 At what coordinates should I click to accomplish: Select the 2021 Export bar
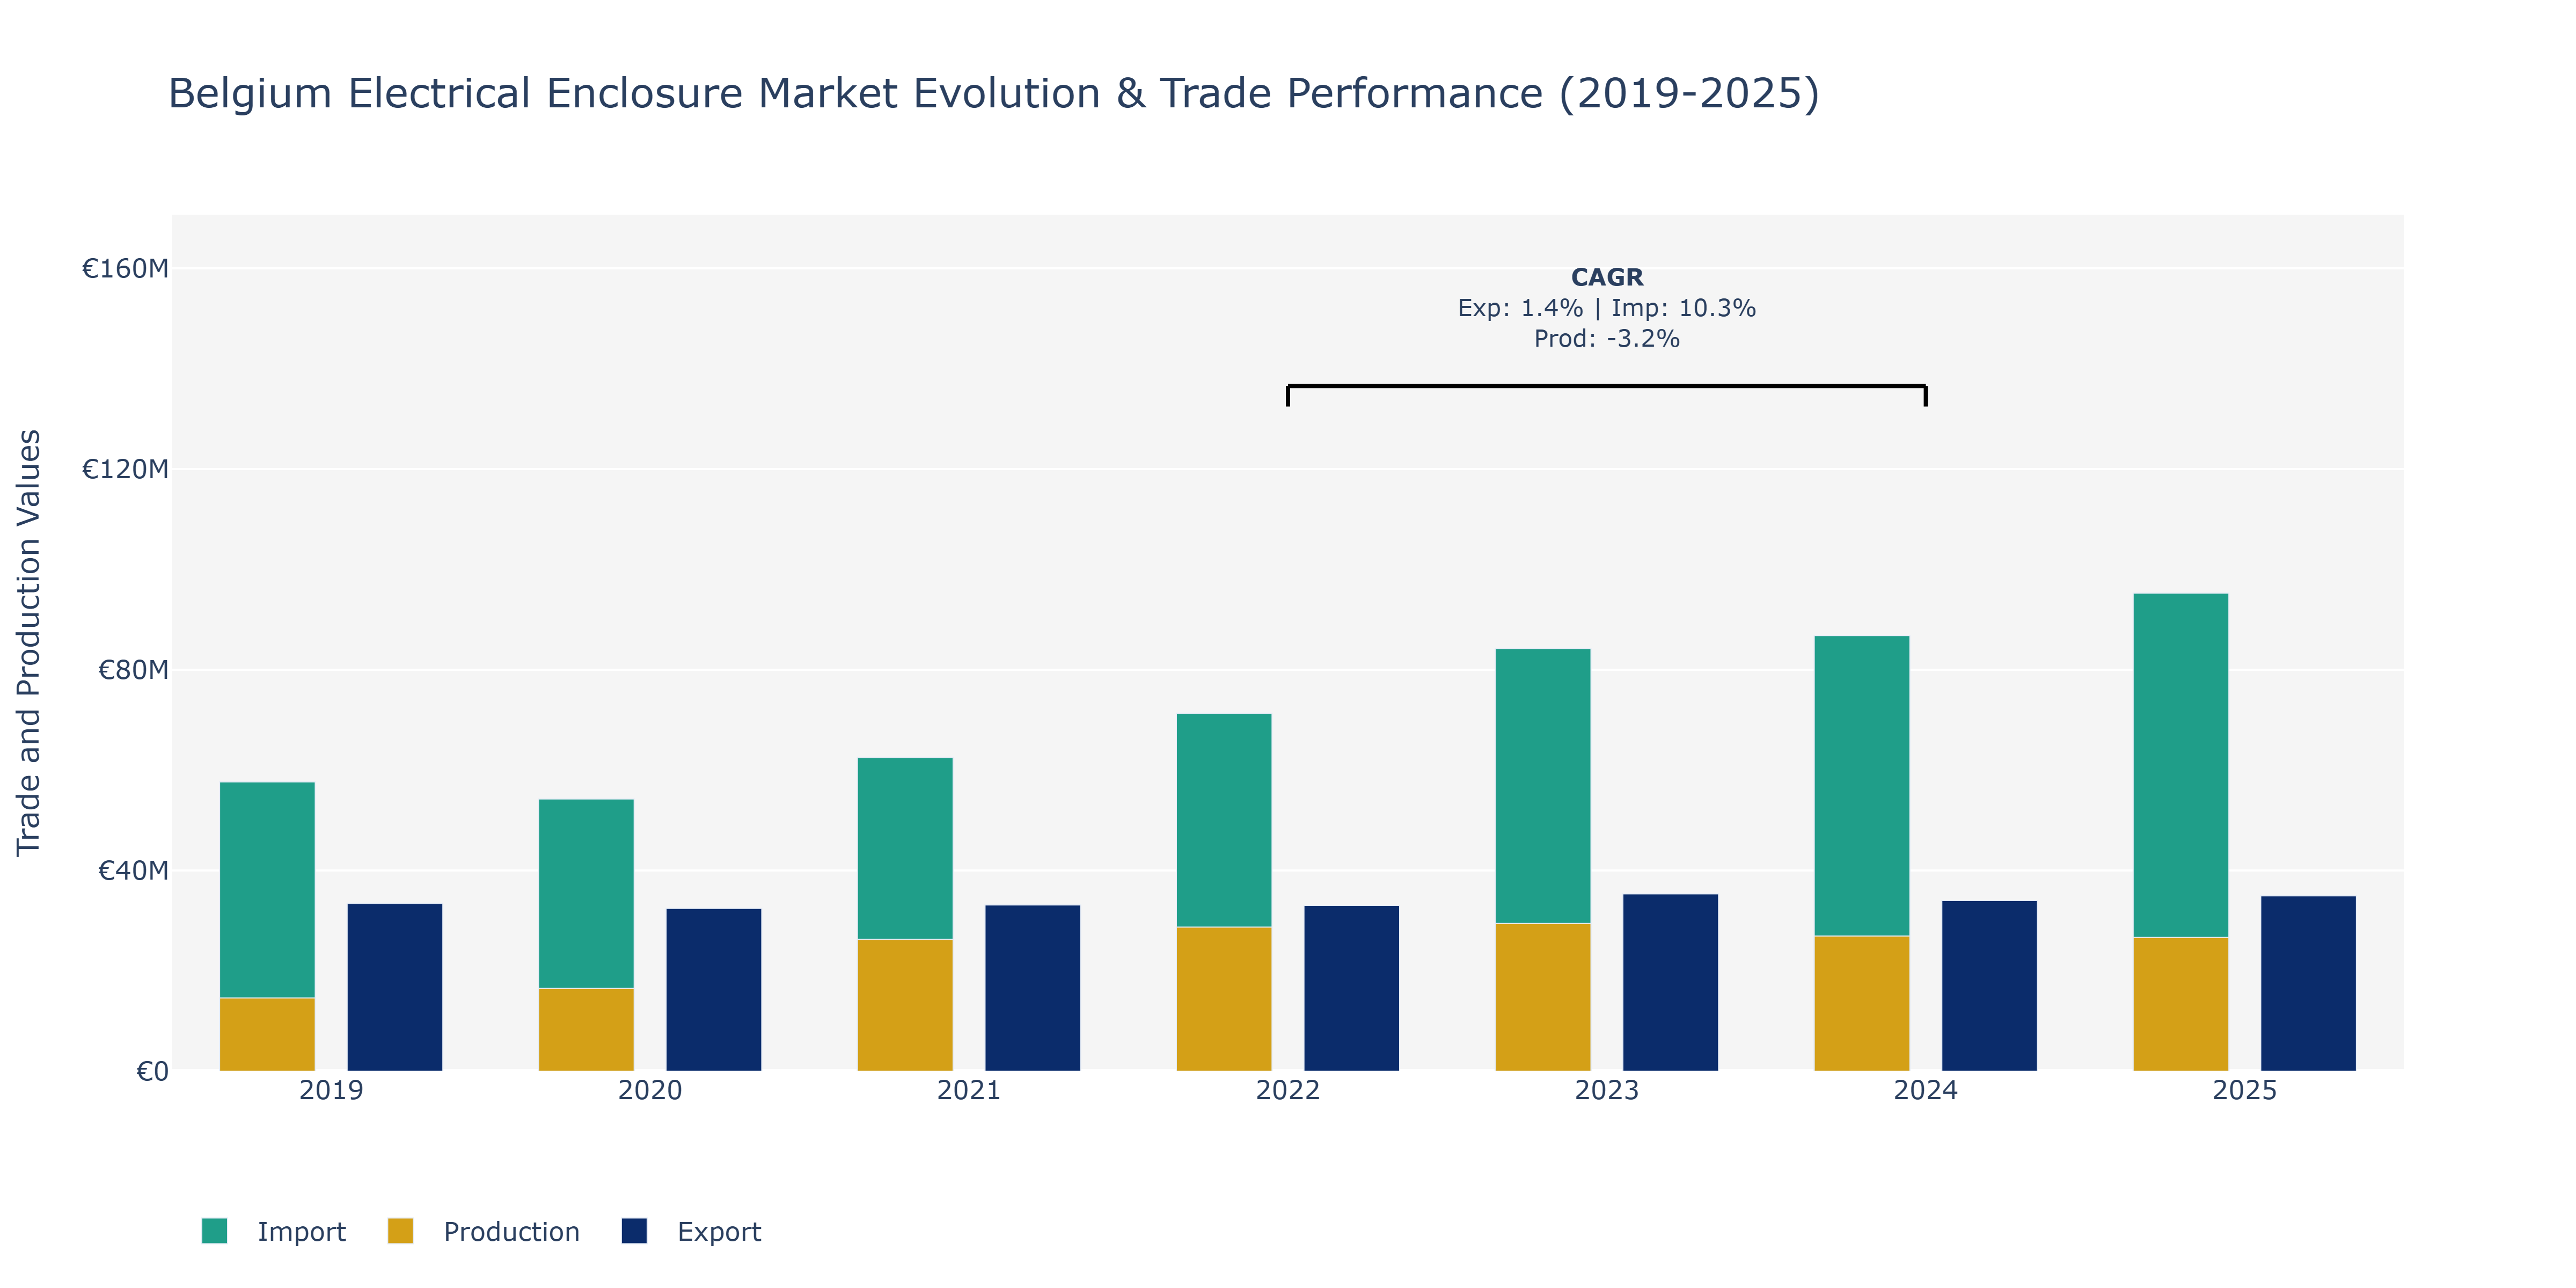pyautogui.click(x=1033, y=988)
